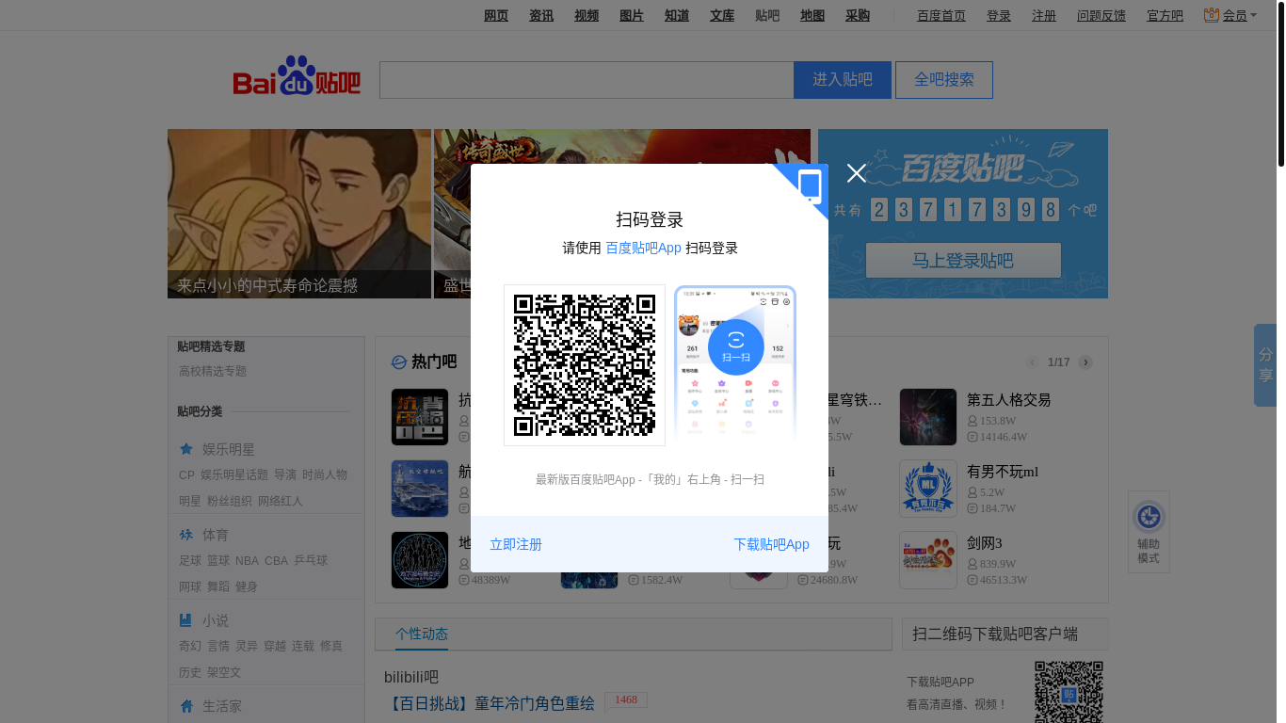This screenshot has width=1286, height=723.
Task: Click the 有男不玩ml bar title
Action: click(x=1003, y=472)
